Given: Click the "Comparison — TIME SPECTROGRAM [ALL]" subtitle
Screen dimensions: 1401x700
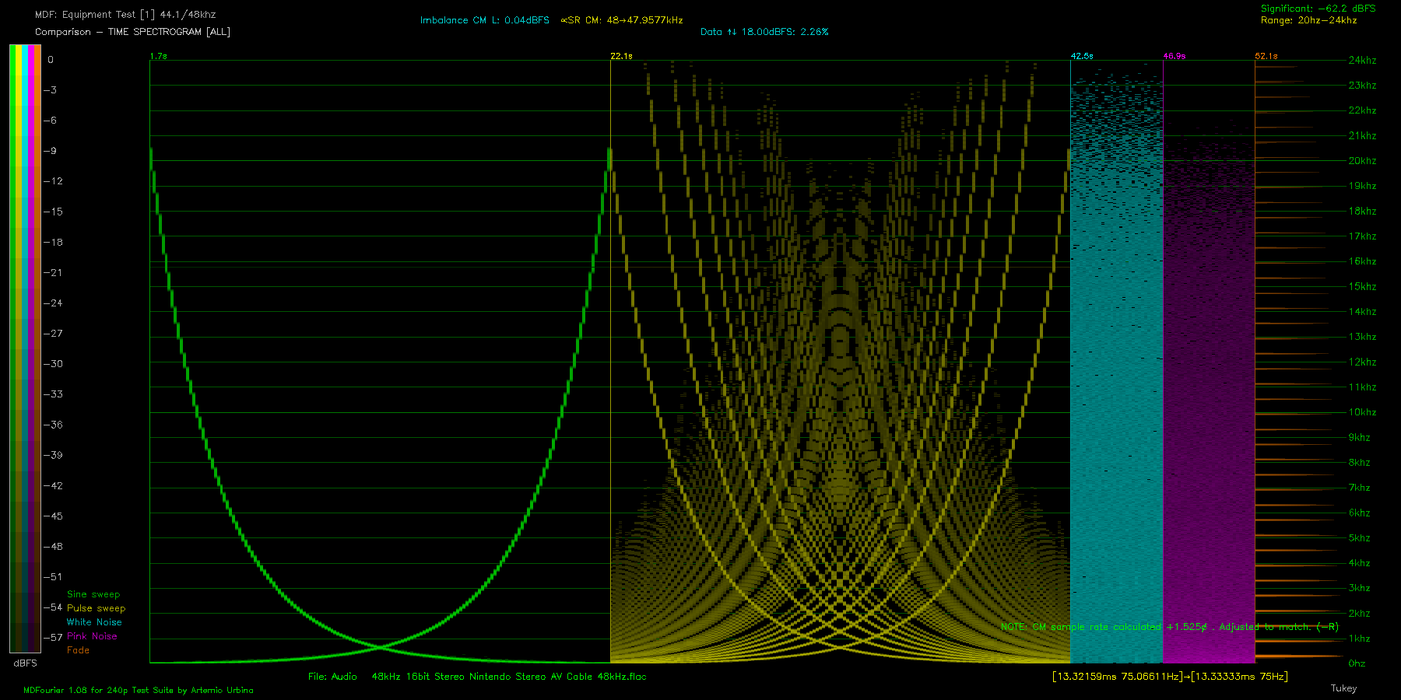Looking at the screenshot, I should point(132,32).
